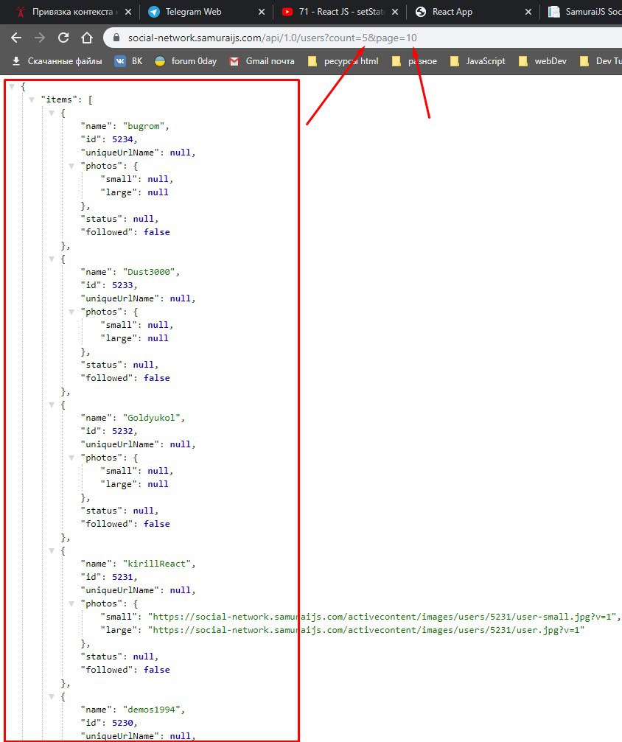This screenshot has height=742, width=622.
Task: Open kirillReact's user-small.jpg URL
Action: [382, 617]
